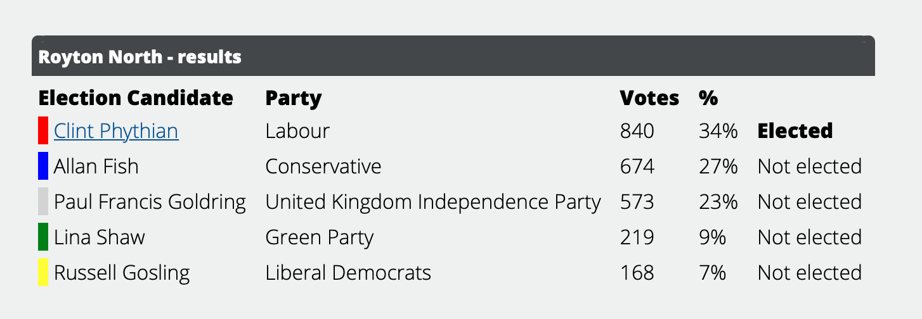This screenshot has width=922, height=319.
Task: Click the grey UKIP party color swatch
Action: (43, 201)
